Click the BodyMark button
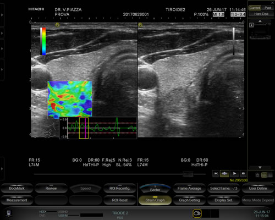The image size is (275, 220). click(16, 188)
